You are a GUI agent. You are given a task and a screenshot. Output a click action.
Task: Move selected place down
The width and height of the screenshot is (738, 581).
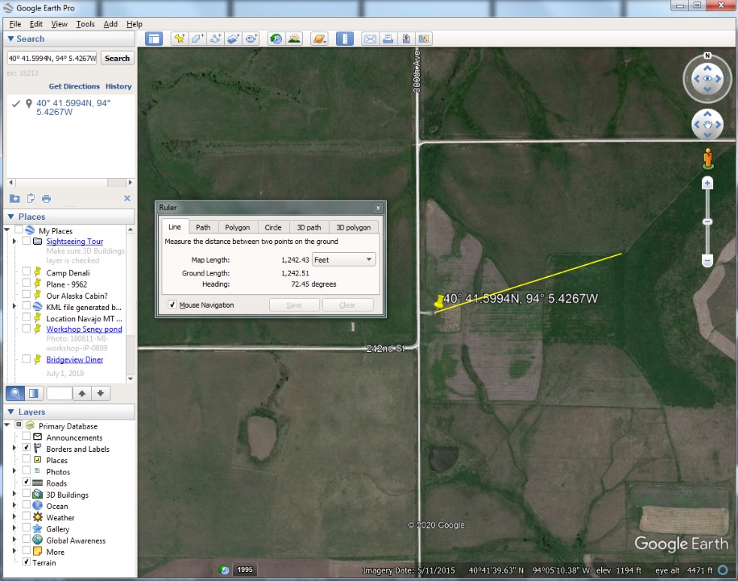[x=100, y=393]
